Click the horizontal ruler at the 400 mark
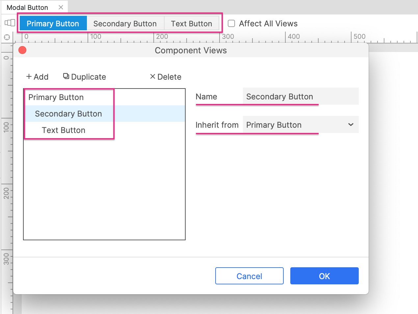Image resolution: width=418 pixels, height=314 pixels. point(286,37)
